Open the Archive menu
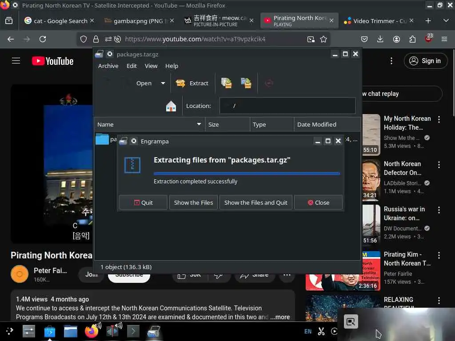The height and width of the screenshot is (341, 455). click(108, 66)
